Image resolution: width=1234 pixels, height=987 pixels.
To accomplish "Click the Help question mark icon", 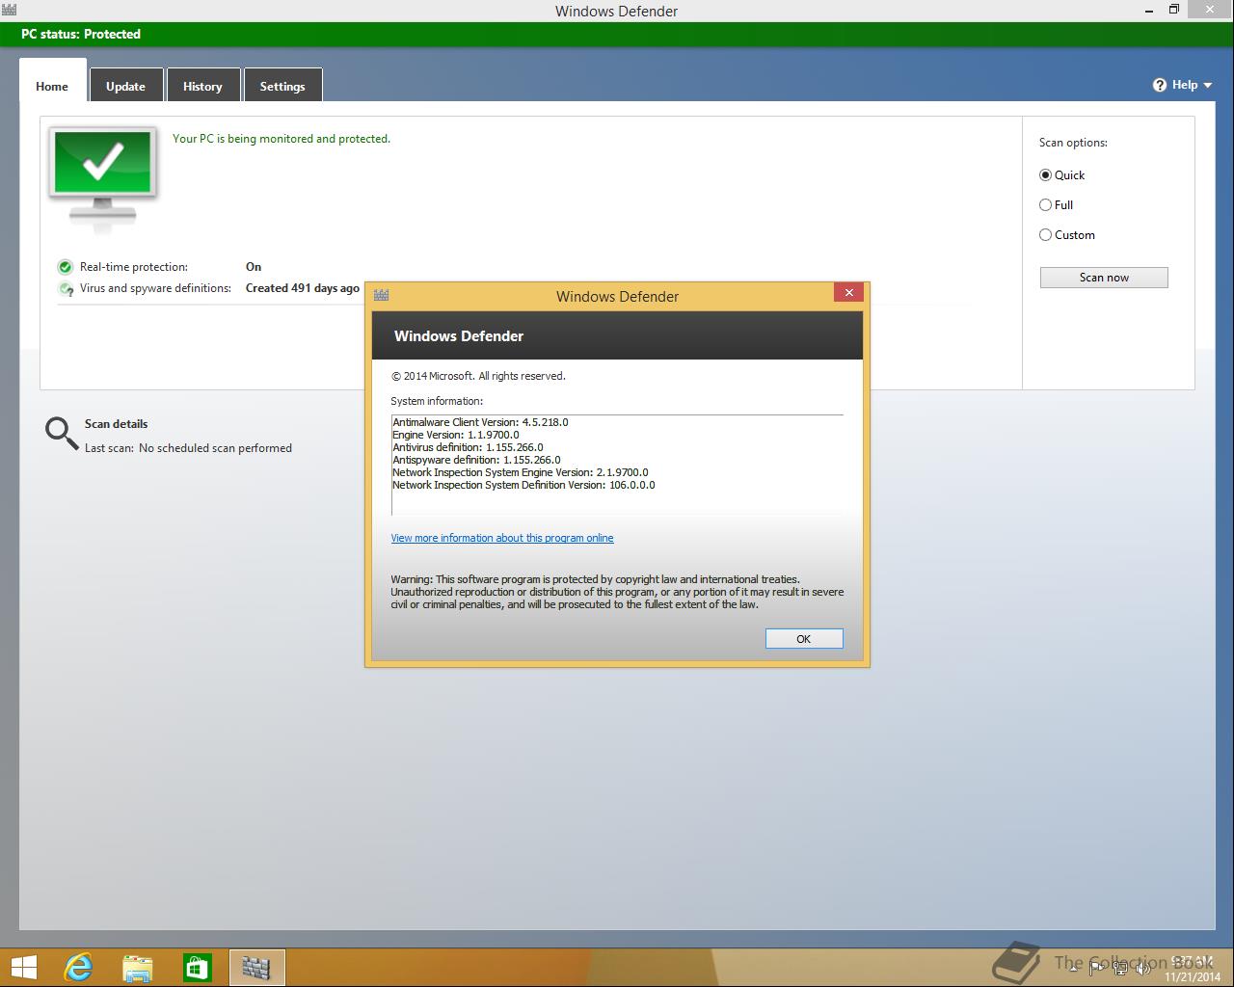I will click(x=1160, y=85).
